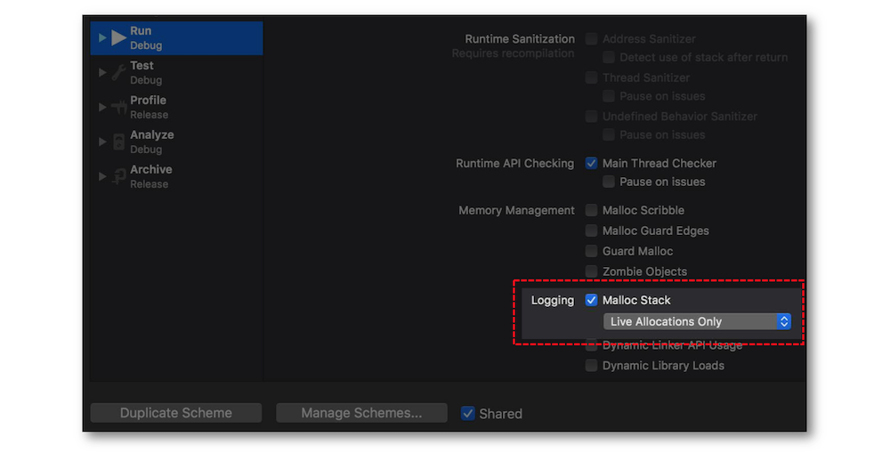Viewport: 890px width, 453px height.
Task: Expand the Test scheme action
Action: (102, 73)
